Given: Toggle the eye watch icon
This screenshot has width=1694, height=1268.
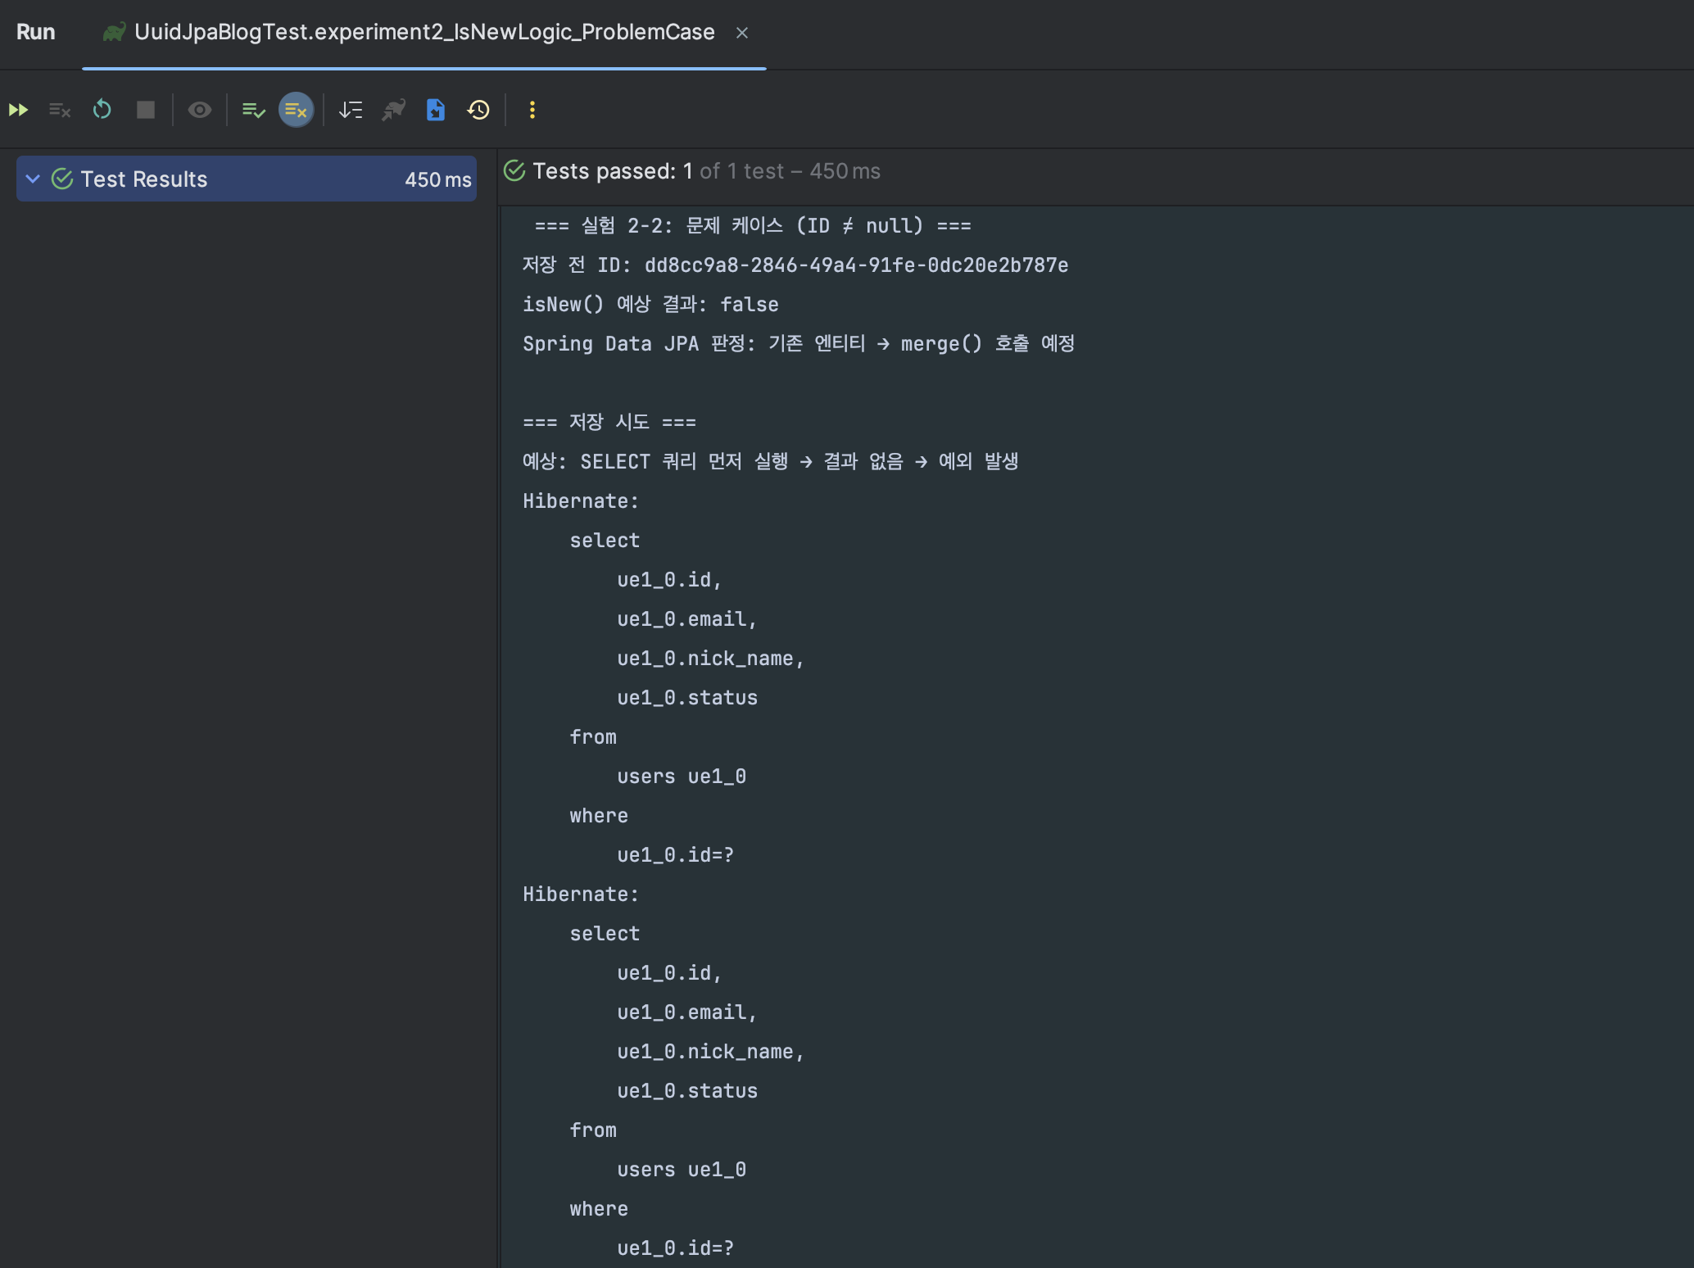Looking at the screenshot, I should point(199,110).
